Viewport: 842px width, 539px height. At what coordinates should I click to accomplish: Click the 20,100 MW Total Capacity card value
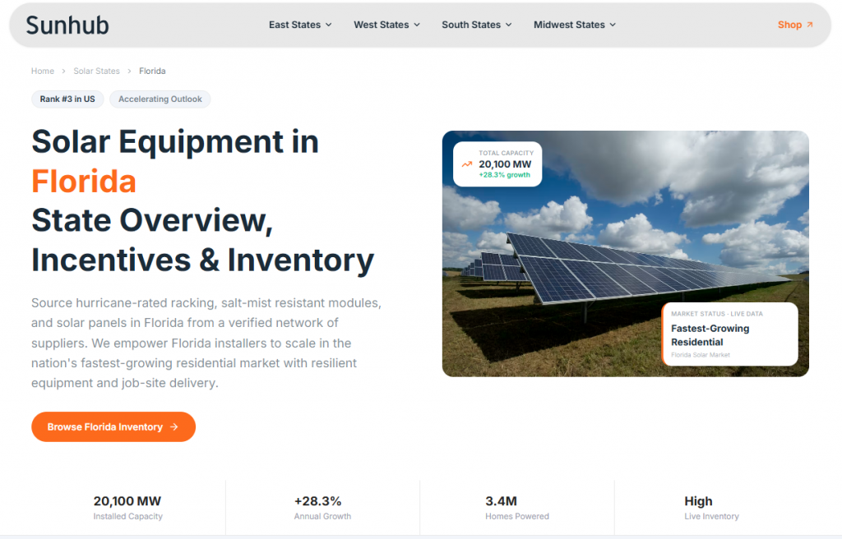click(505, 164)
